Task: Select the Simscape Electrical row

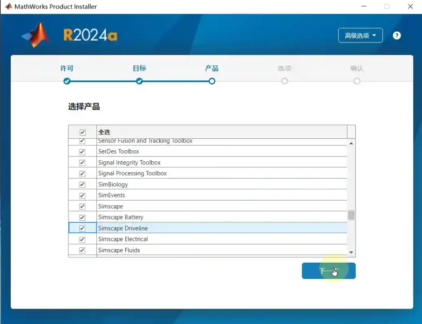Action: click(123, 239)
